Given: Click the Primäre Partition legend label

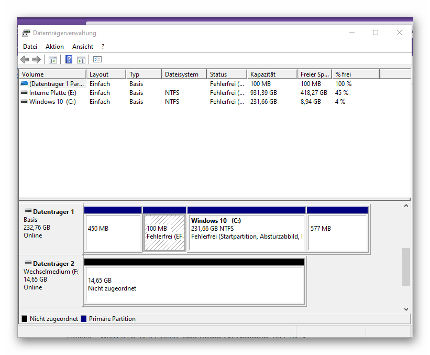Looking at the screenshot, I should 112,319.
